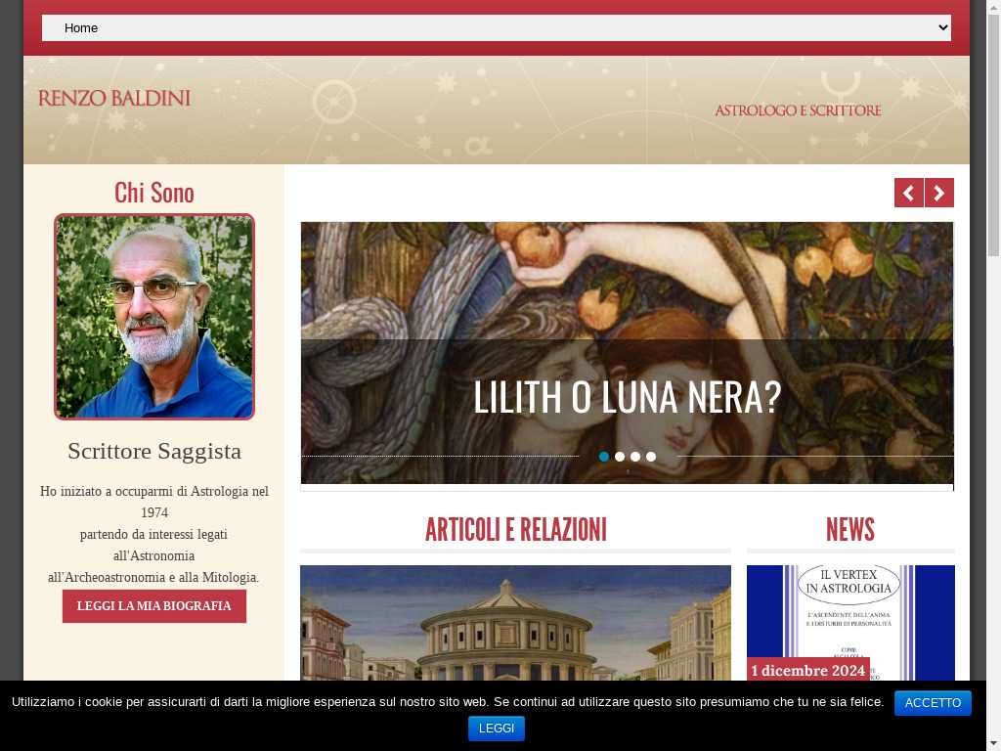
Task: Open Leggi la mia biografia button
Action: coord(153,606)
